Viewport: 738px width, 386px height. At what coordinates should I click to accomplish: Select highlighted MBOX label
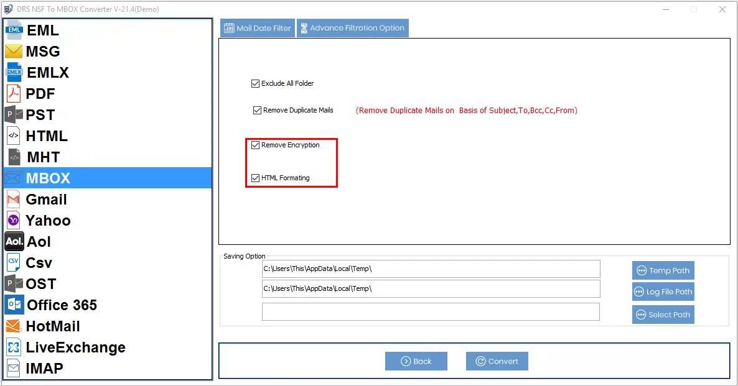48,178
